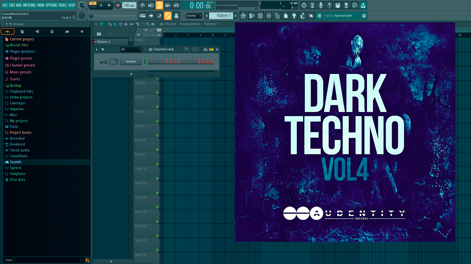Toggle the Sampler channel mute LED

(97, 62)
